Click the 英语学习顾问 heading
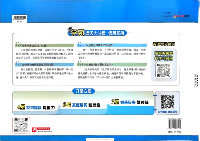 164,44
